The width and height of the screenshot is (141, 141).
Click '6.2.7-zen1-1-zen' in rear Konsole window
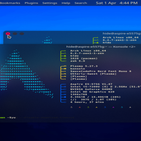pyautogui.click(x=119, y=40)
